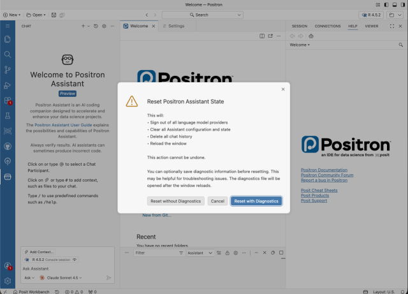
Task: Start a new chat with plus icon
Action: click(x=83, y=26)
